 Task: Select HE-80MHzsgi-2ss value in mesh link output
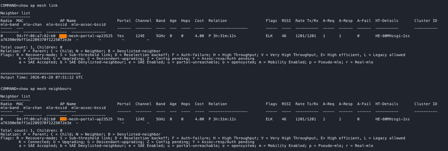(x=393, y=36)
